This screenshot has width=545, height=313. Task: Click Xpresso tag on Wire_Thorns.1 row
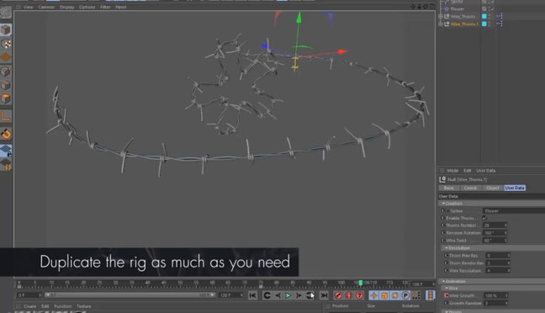click(x=499, y=24)
